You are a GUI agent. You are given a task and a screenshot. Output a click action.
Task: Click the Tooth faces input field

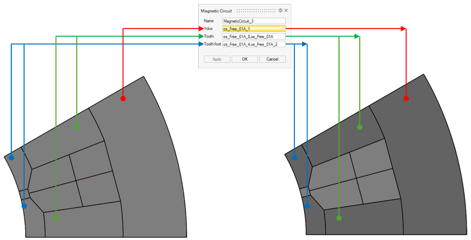coord(254,36)
